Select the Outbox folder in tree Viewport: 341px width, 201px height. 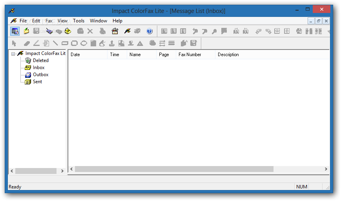pos(41,75)
